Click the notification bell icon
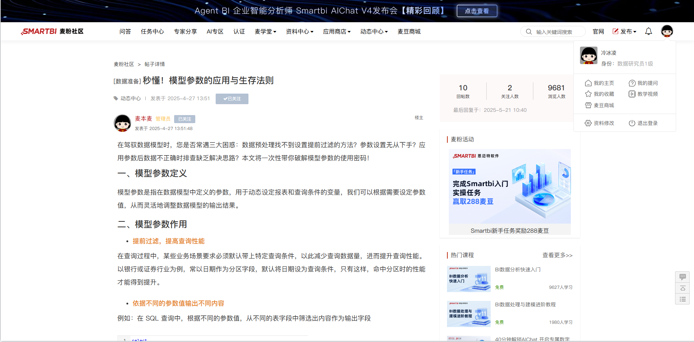 tap(648, 32)
